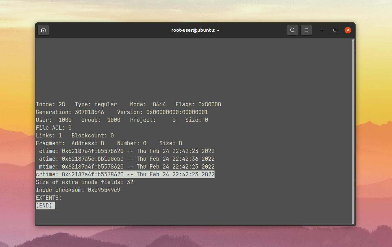392x247 pixels.
Task: Click the 'Links: 1' text
Action: tap(49, 135)
